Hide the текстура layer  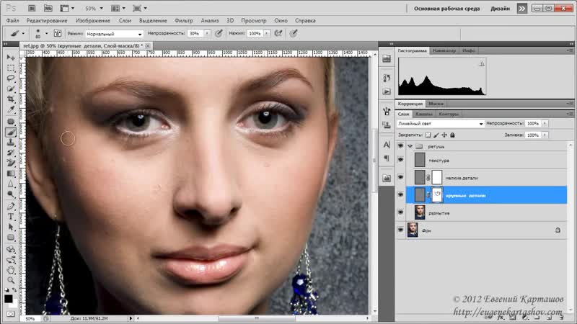point(400,160)
